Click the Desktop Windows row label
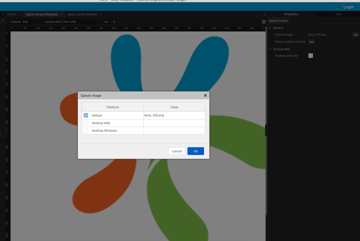Image resolution: width=360 pixels, height=241 pixels. (104, 130)
